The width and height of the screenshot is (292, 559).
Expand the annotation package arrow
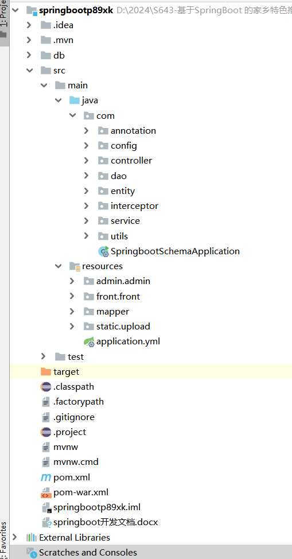coord(86,130)
